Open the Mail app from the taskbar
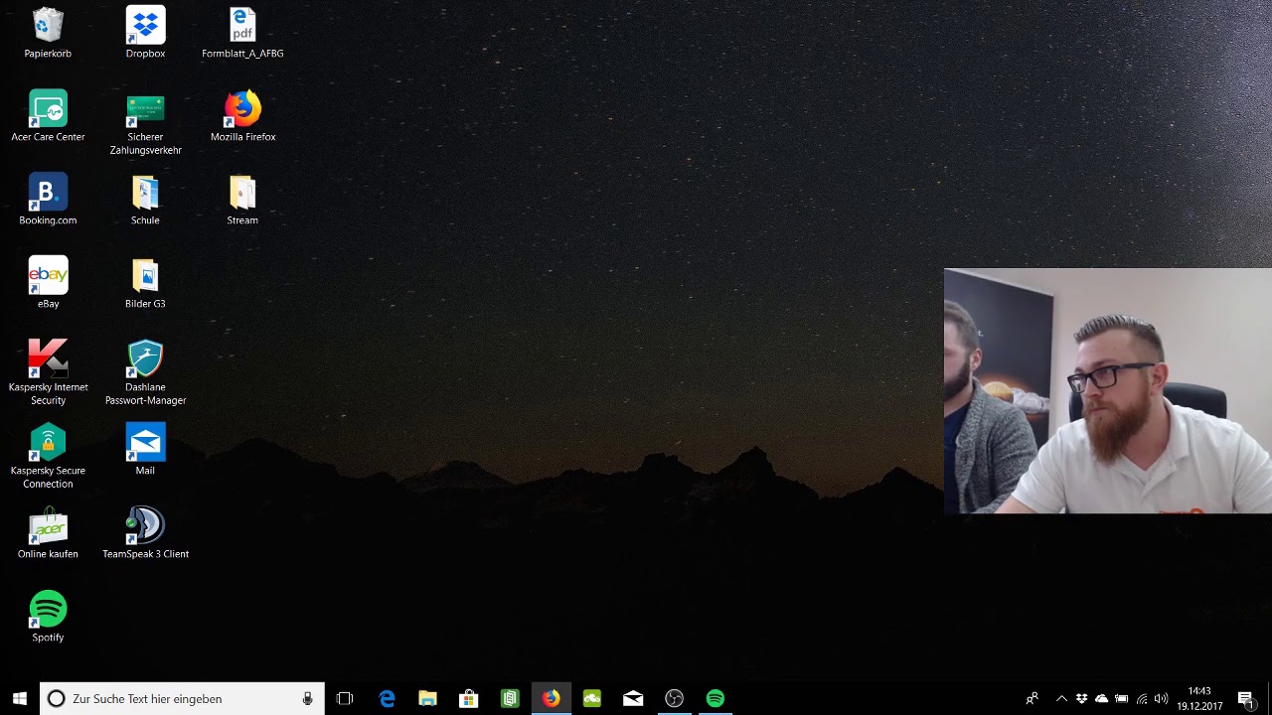This screenshot has height=715, width=1272. pos(633,699)
